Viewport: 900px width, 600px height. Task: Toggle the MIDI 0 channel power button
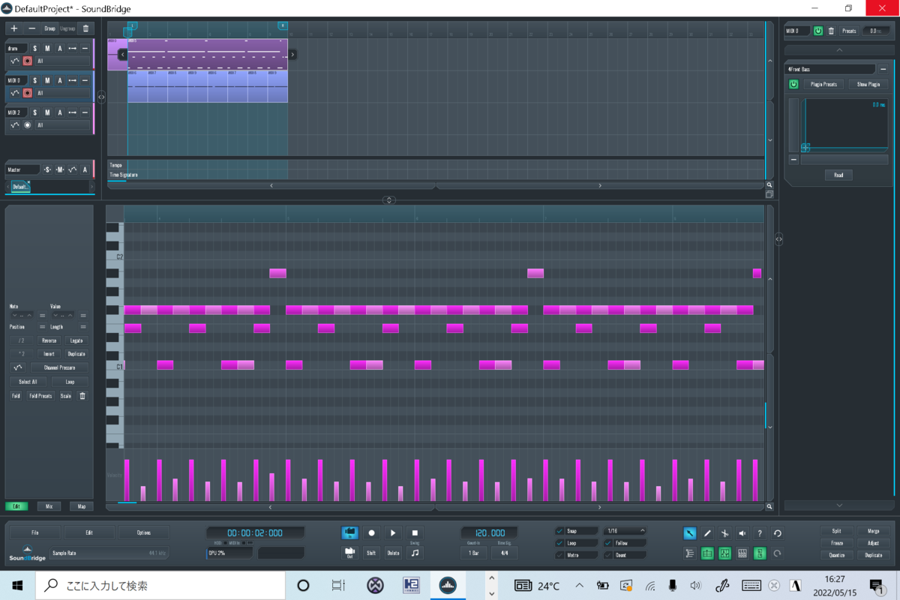818,31
